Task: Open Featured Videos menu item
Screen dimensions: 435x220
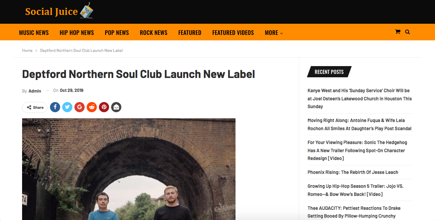Action: coord(233,33)
